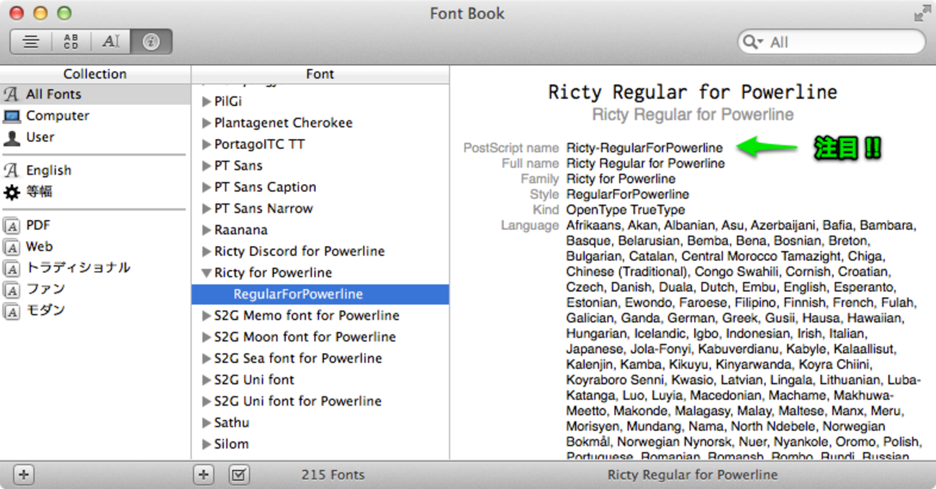Click the PDF collection icon
This screenshot has height=489, width=936.
coord(12,226)
